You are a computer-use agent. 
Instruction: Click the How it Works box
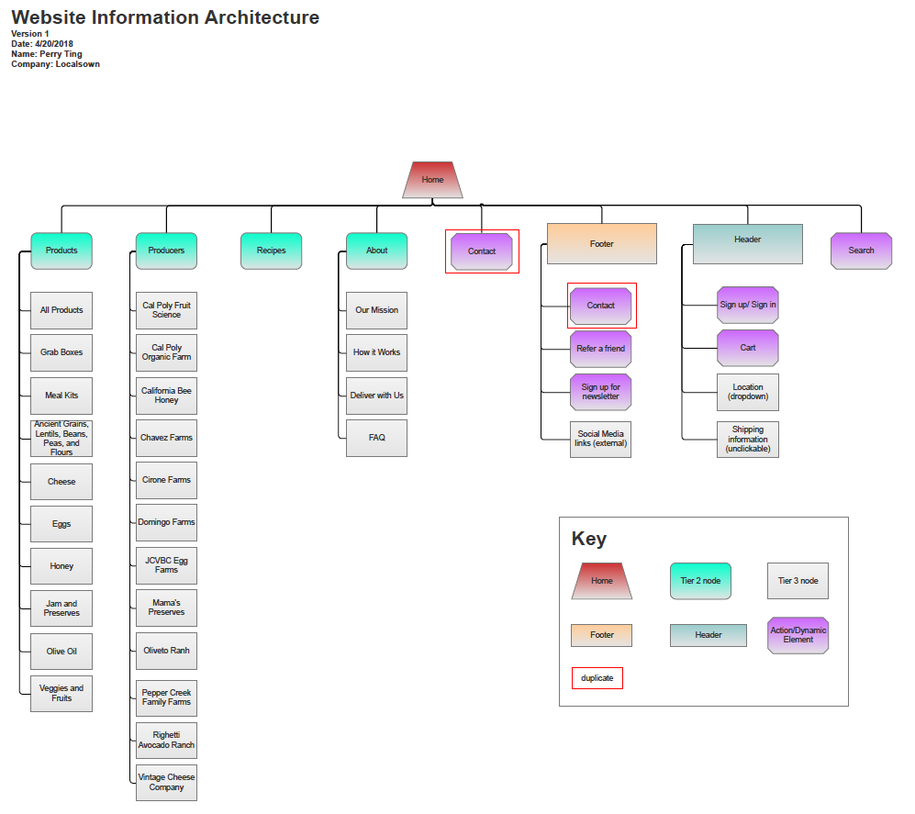pos(376,352)
